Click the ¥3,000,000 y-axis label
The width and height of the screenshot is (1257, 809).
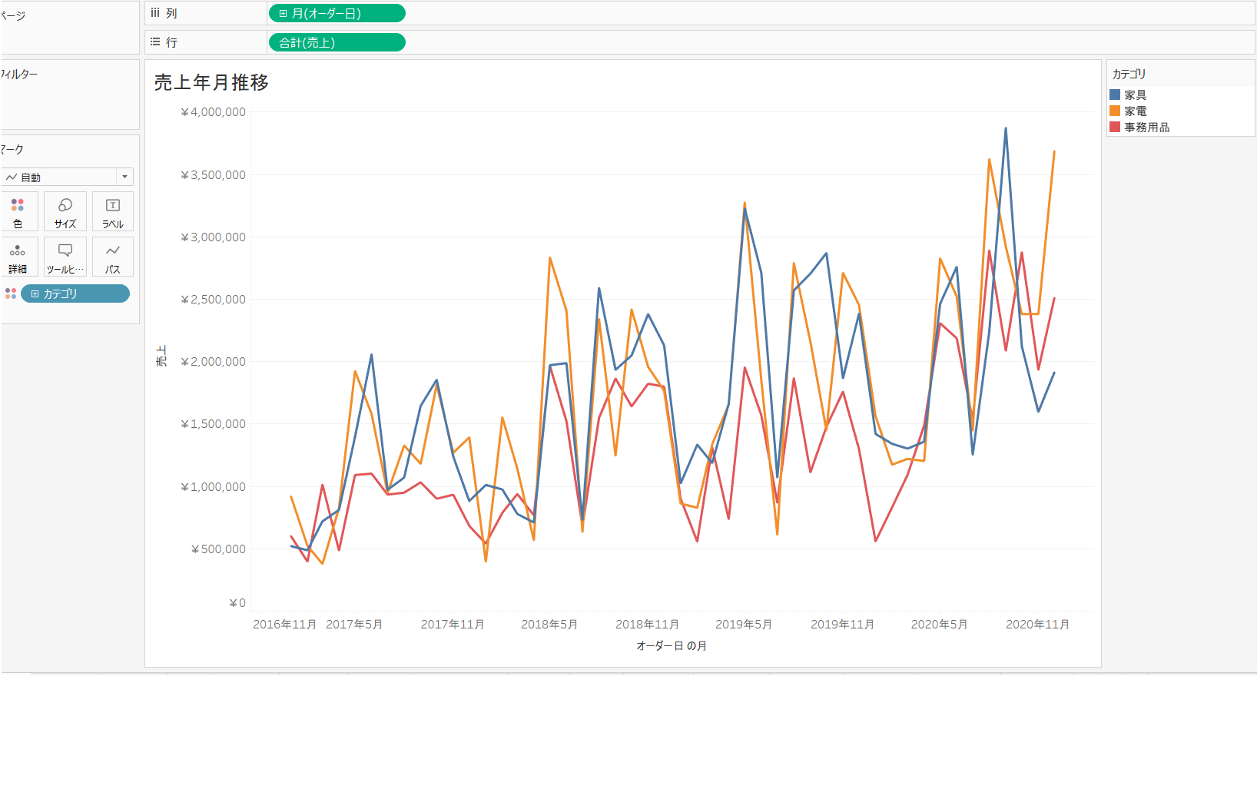(213, 237)
